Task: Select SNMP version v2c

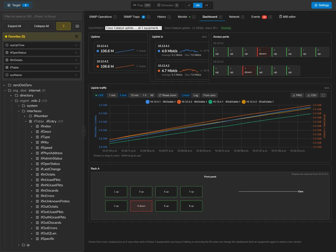Action: tap(198, 5)
